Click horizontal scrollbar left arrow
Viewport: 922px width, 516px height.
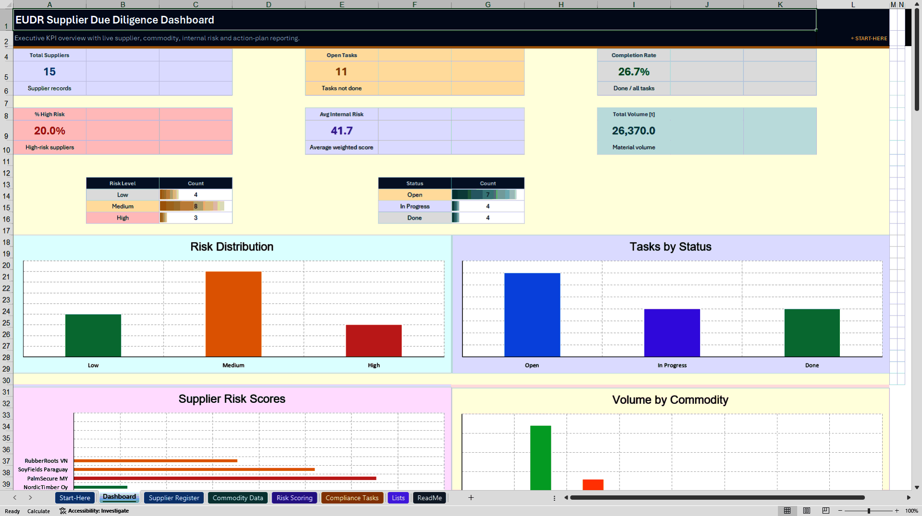tap(566, 498)
